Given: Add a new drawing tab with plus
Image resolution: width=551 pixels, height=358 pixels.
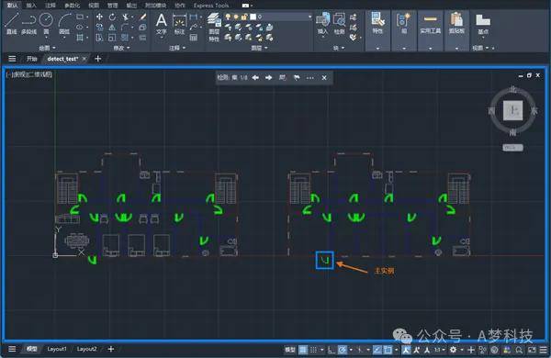Looking at the screenshot, I should click(98, 59).
